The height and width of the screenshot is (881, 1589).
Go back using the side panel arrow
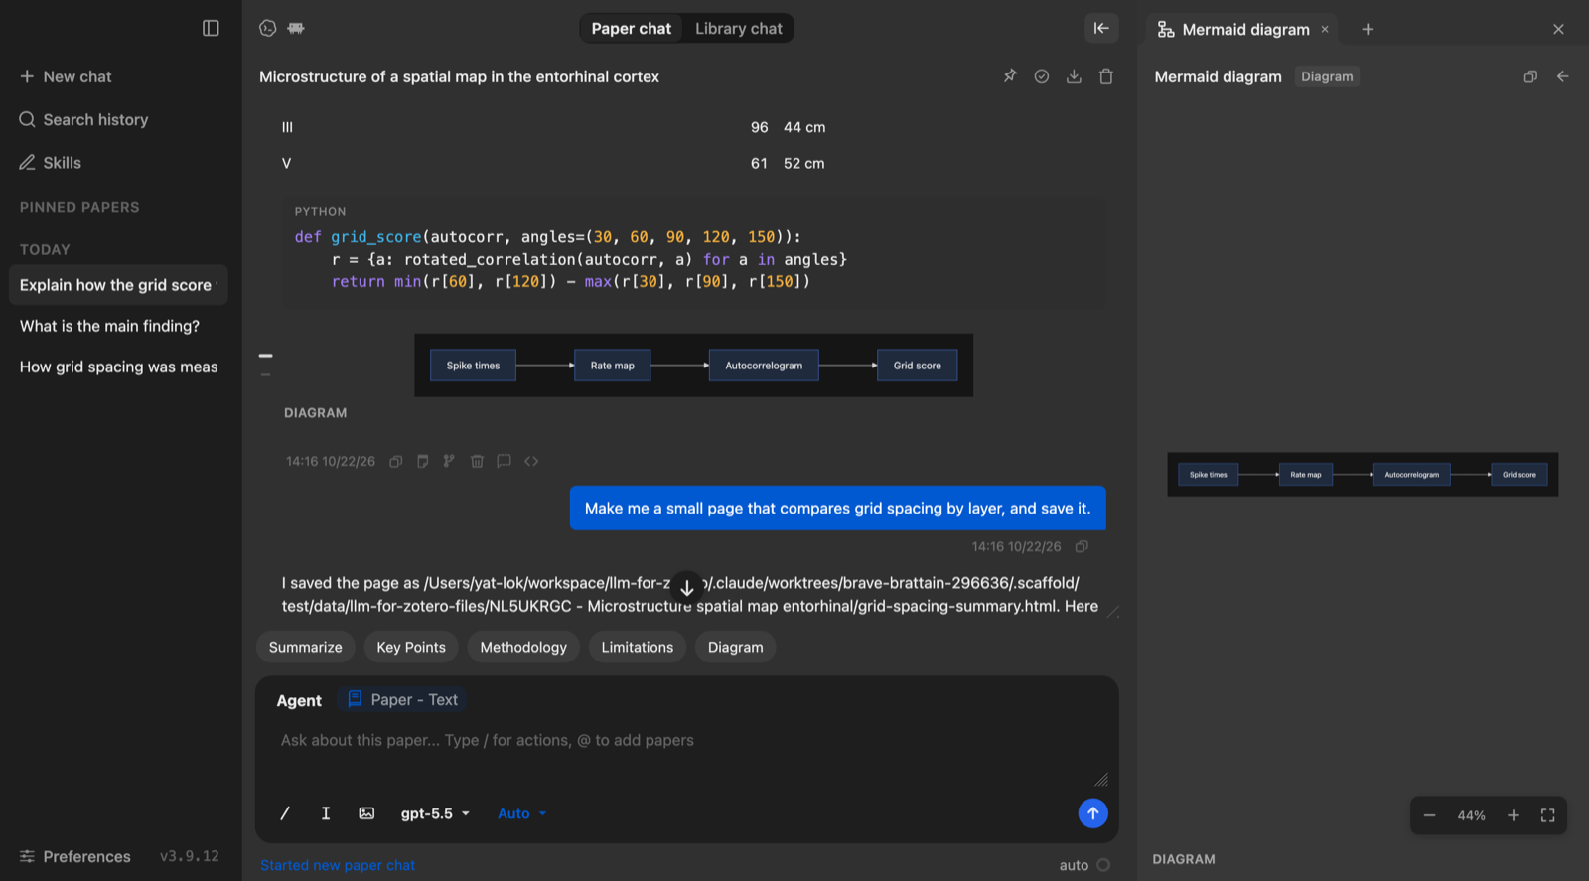pyautogui.click(x=1563, y=76)
